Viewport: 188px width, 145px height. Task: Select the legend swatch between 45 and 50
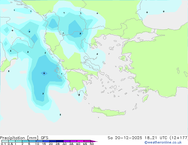coord(87,141)
